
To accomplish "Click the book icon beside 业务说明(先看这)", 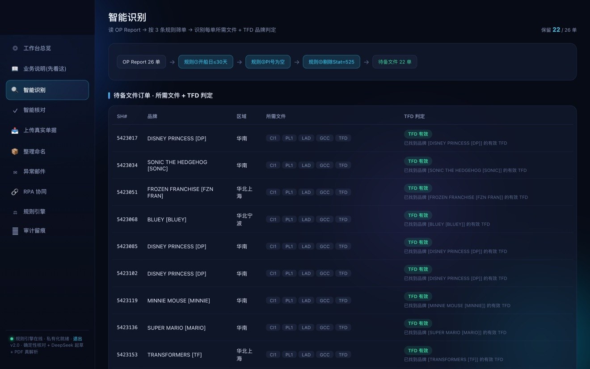I will pos(15,69).
